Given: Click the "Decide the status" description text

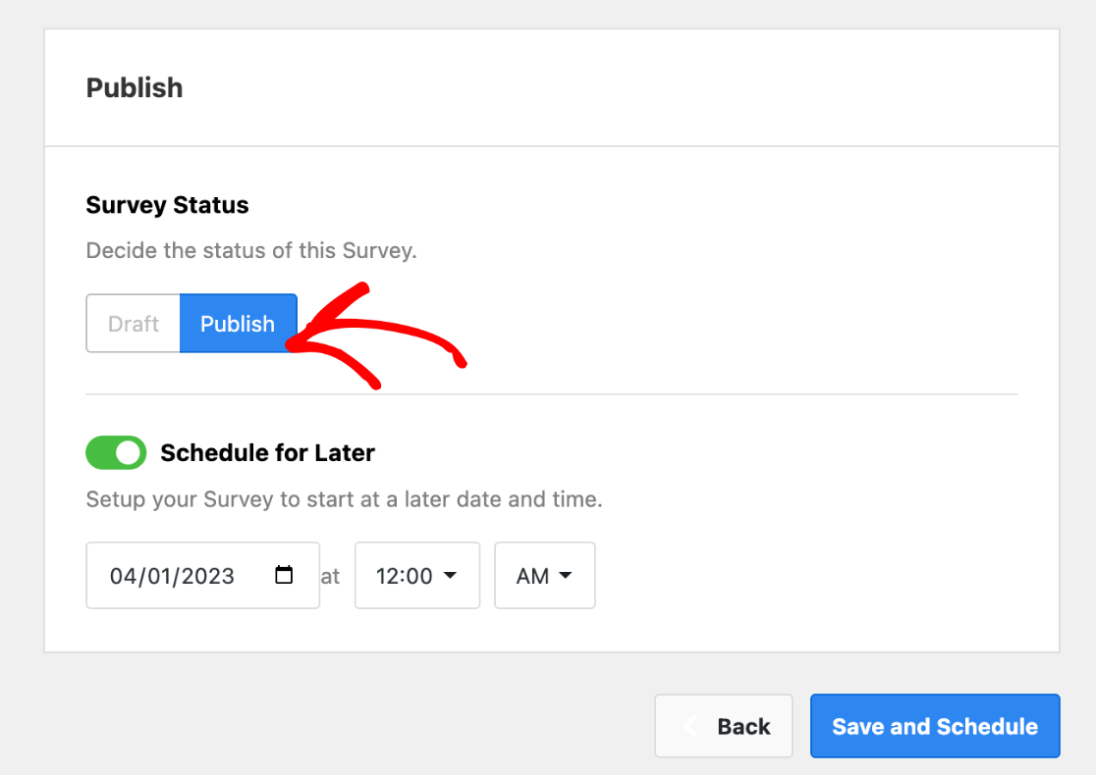Looking at the screenshot, I should 251,250.
